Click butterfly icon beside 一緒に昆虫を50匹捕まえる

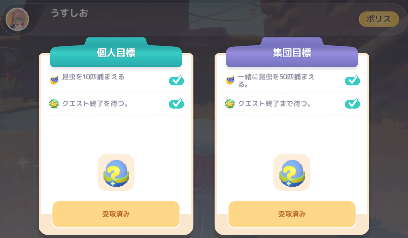230,80
